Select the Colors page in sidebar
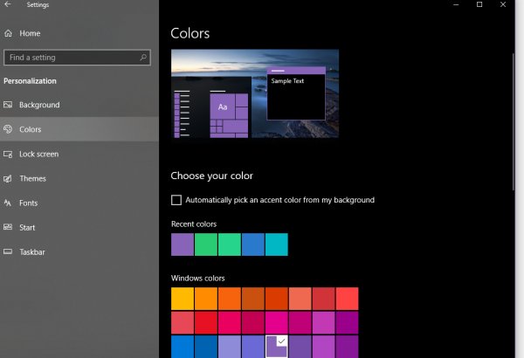This screenshot has height=358, width=524. [79, 129]
